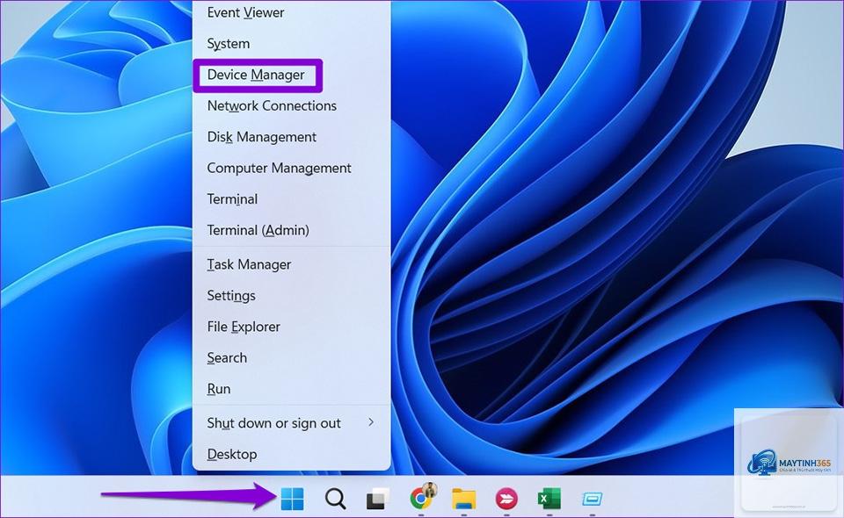Show Desktop via the menu entry
This screenshot has height=518, width=844.
291,455
